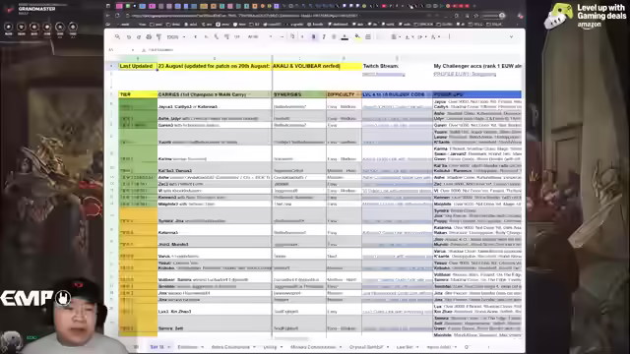Image resolution: width=630 pixels, height=354 pixels.
Task: Open the fill color bucket picker
Action: point(357,37)
